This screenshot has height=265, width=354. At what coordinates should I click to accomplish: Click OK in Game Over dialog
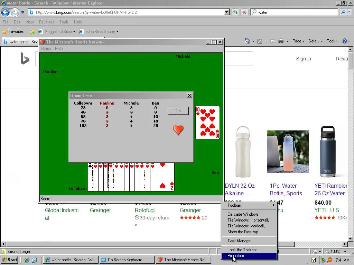tap(178, 111)
